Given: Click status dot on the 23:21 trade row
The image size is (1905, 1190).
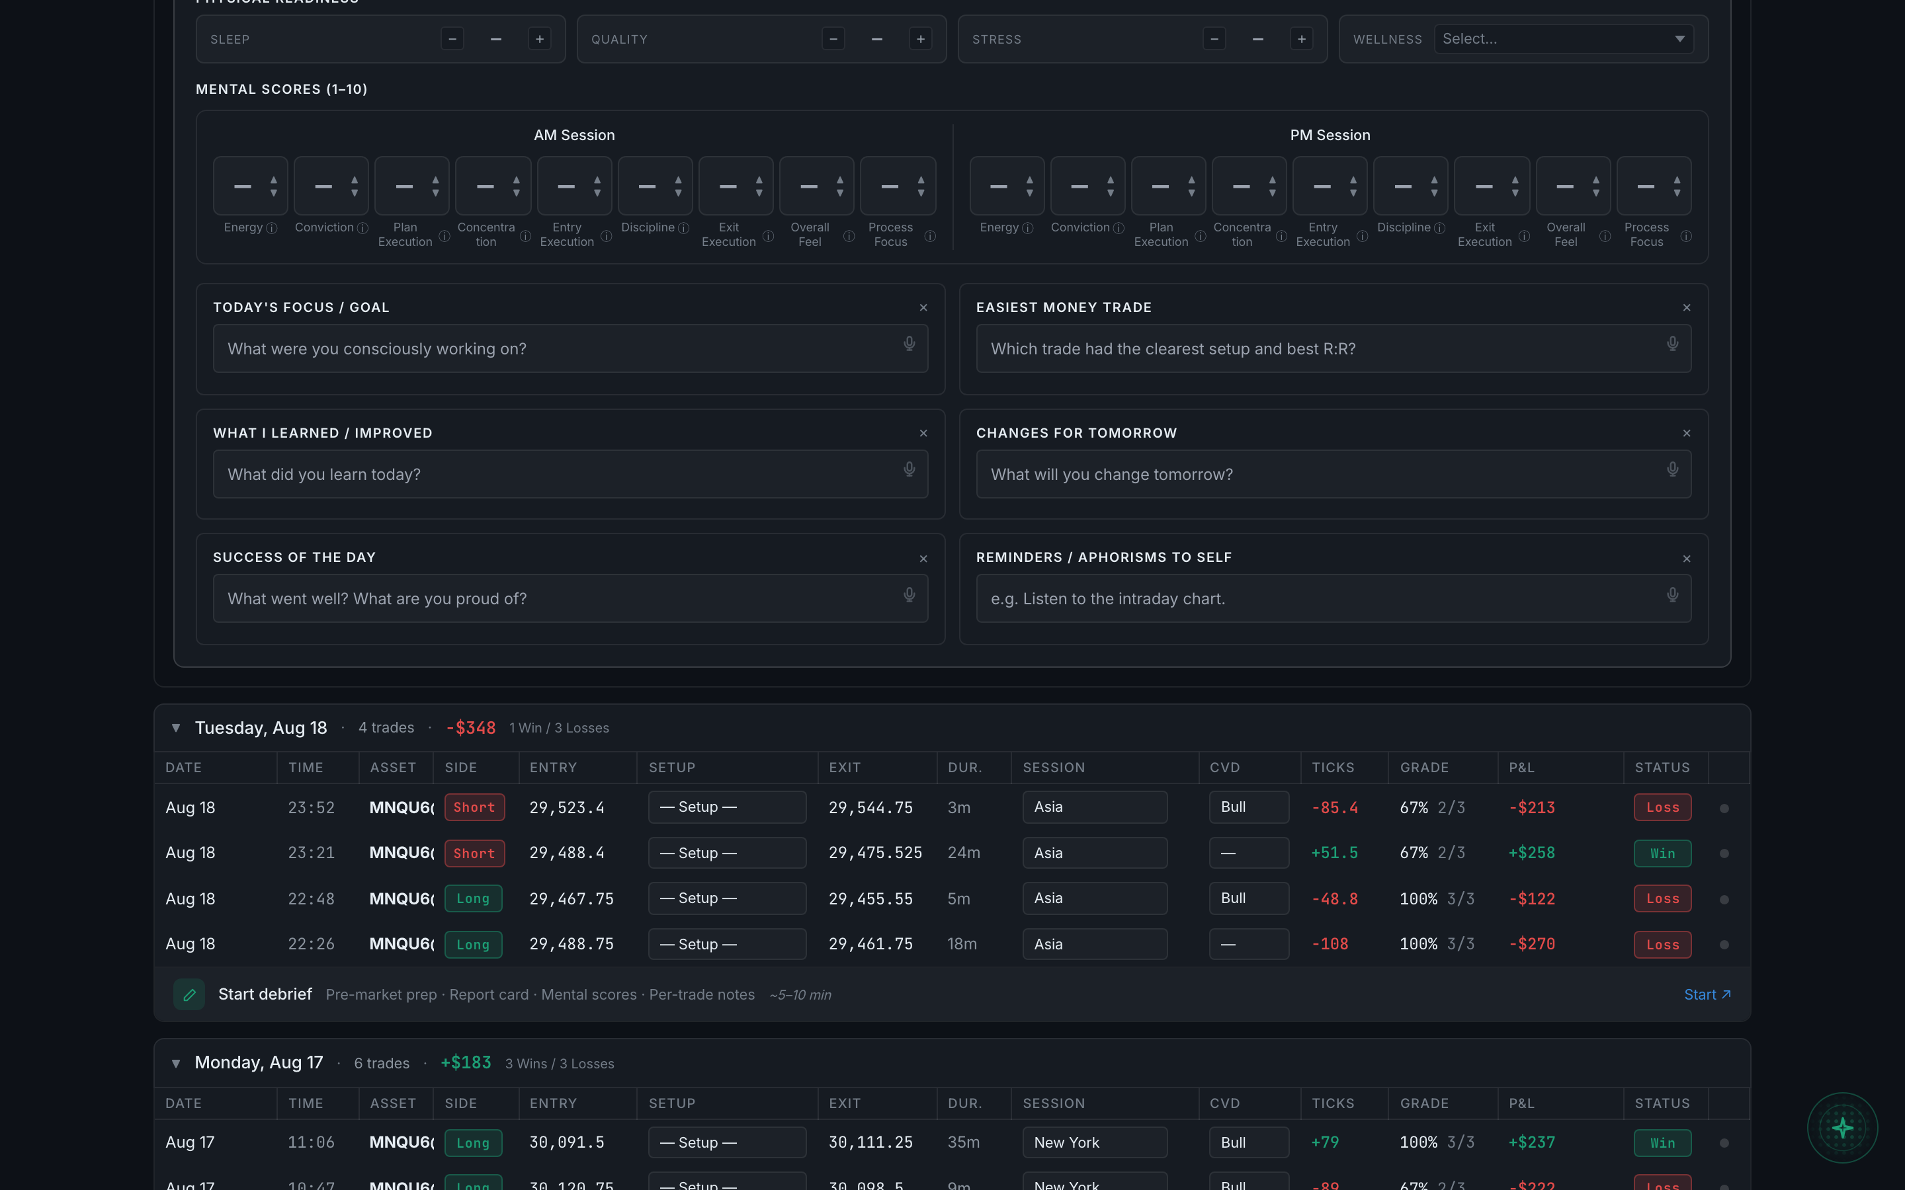Looking at the screenshot, I should coord(1724,853).
